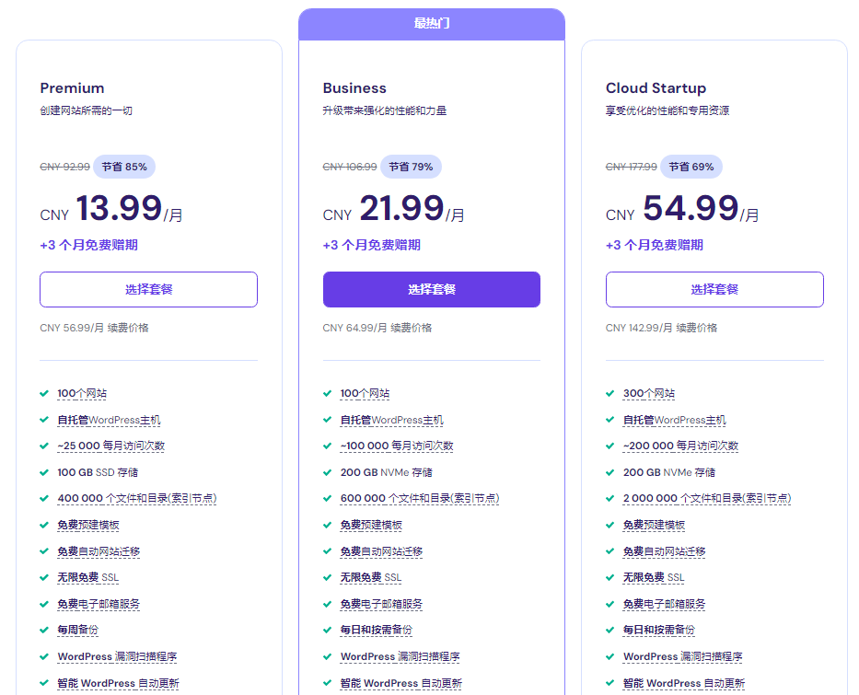Click checkmark beside Cloud Startup's 300个网站
The height and width of the screenshot is (695, 859).
[609, 393]
